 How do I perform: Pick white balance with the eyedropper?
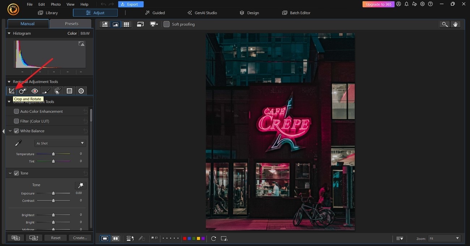pyautogui.click(x=18, y=143)
